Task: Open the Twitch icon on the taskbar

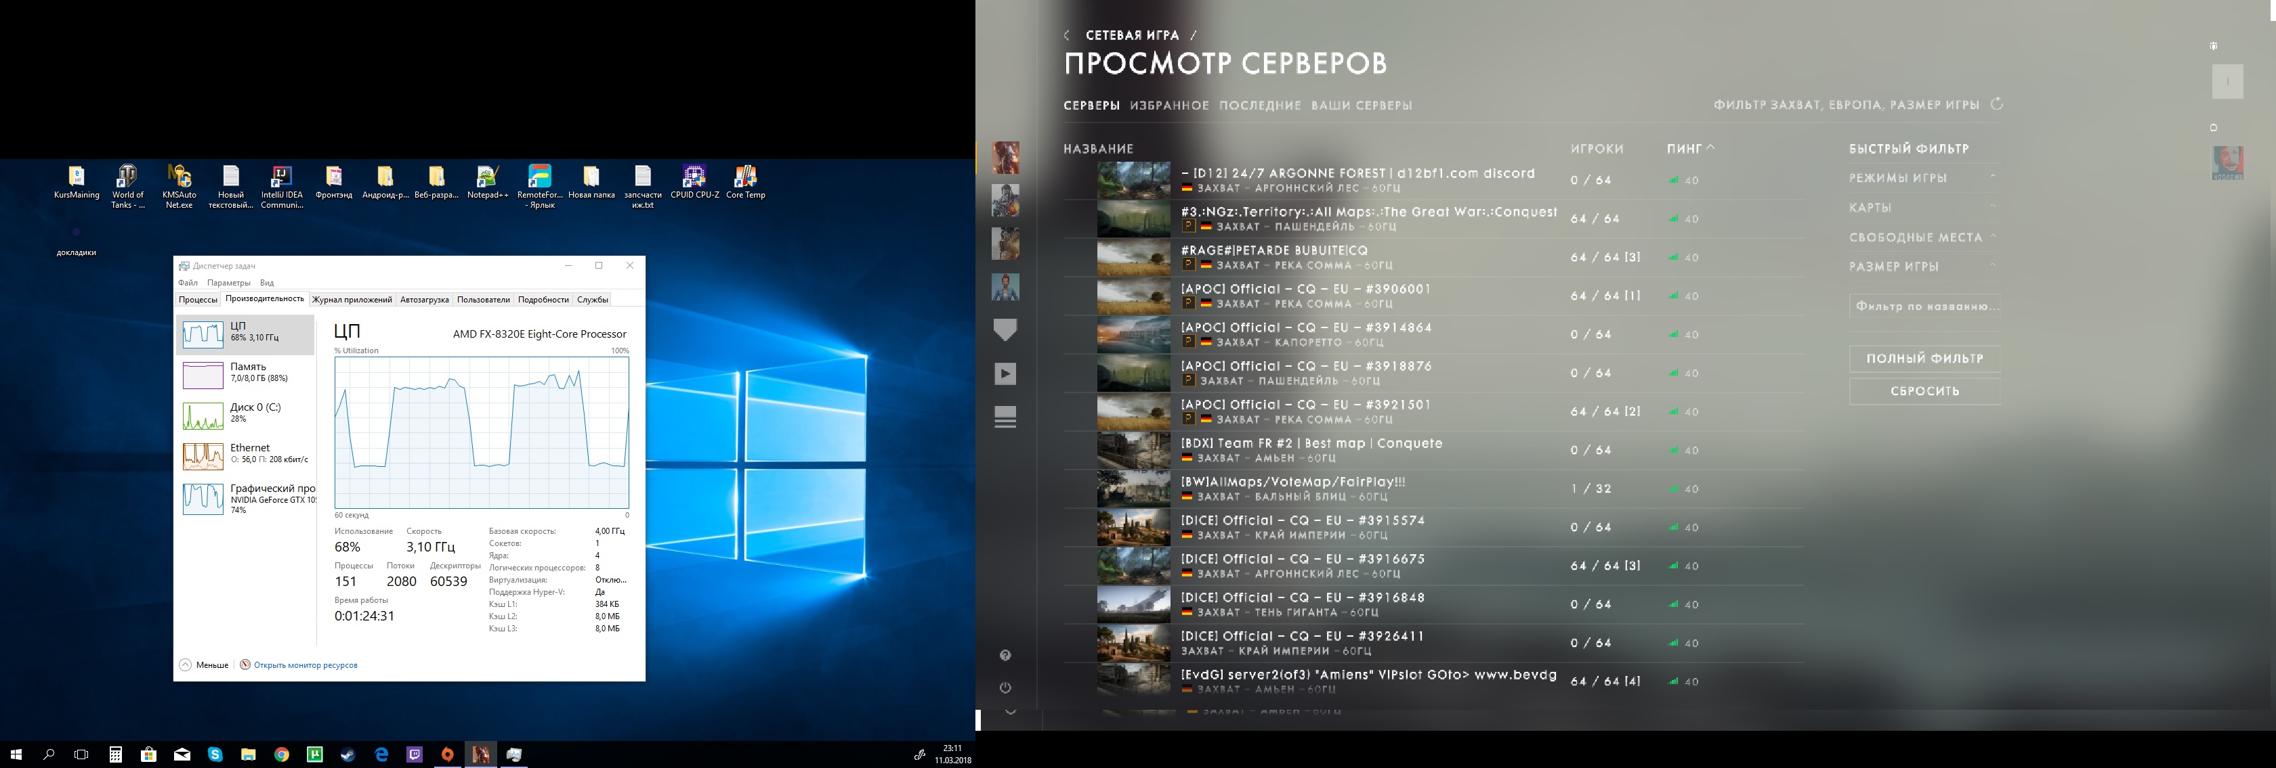Action: [x=415, y=754]
